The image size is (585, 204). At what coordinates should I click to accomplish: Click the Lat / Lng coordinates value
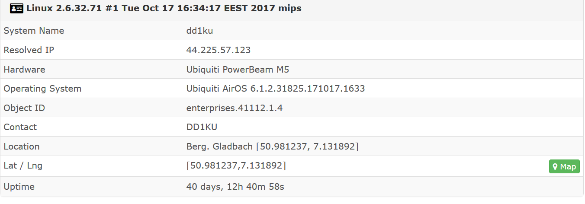tap(236, 166)
